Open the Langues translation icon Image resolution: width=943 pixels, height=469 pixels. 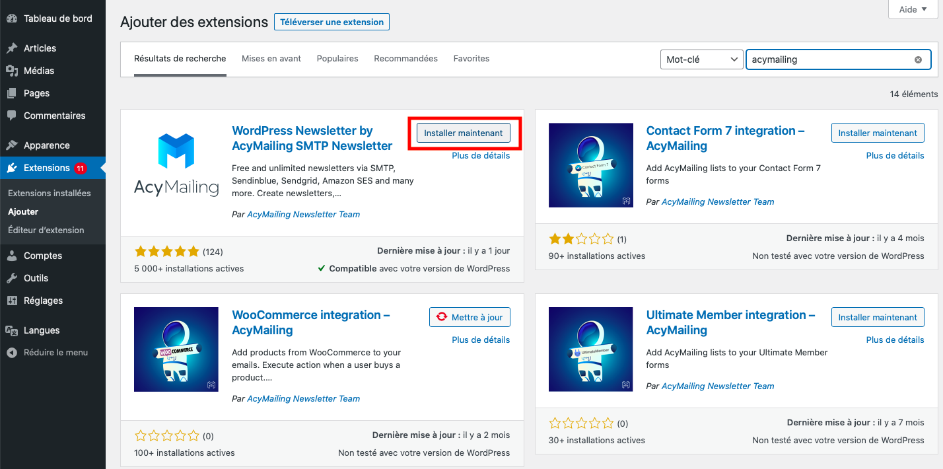pos(12,330)
